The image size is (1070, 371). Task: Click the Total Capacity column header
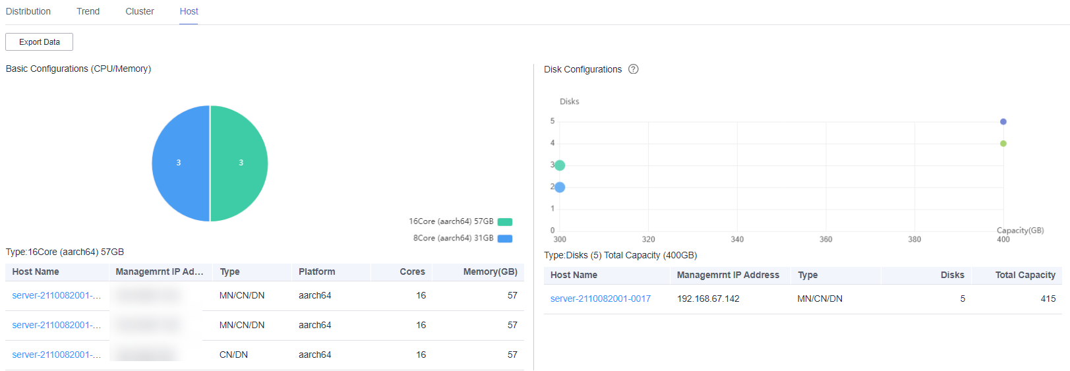tap(1025, 275)
